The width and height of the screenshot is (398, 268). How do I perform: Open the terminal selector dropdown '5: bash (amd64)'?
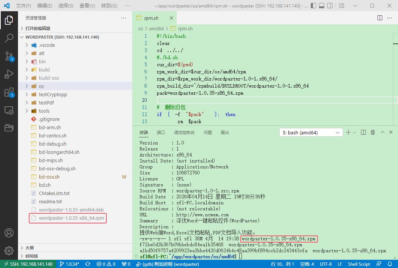[x=311, y=133]
